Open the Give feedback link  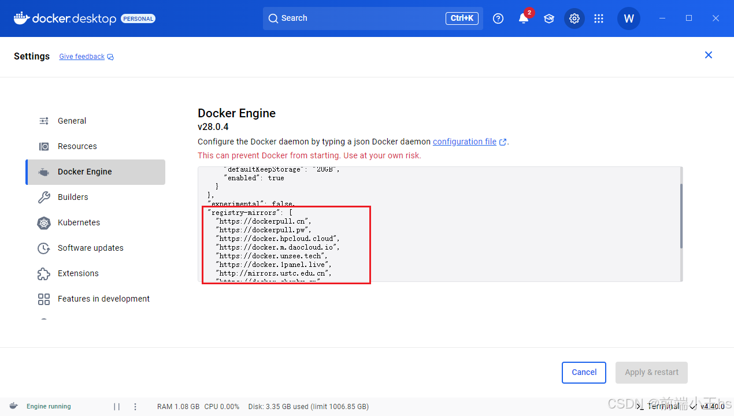[81, 57]
